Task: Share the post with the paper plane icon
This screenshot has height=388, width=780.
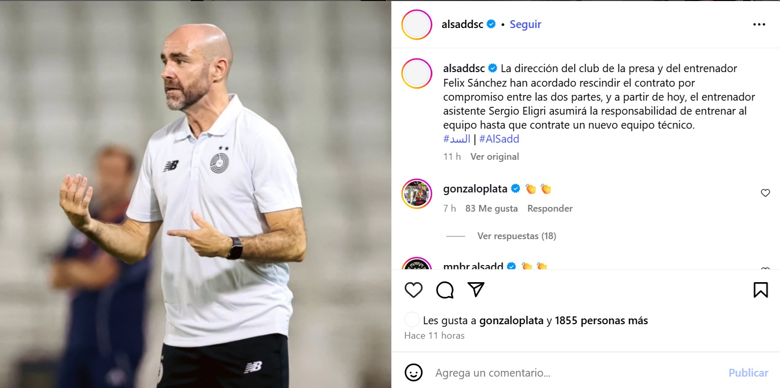Action: (x=476, y=289)
